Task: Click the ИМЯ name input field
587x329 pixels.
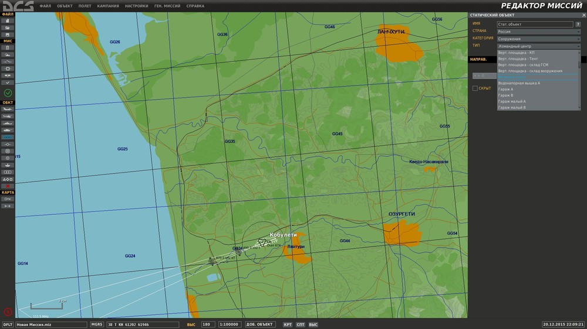Action: click(534, 25)
